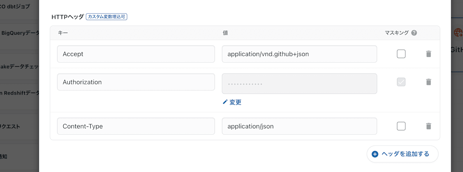
Task: Click the pencil icon beside 変更
Action: pos(225,102)
